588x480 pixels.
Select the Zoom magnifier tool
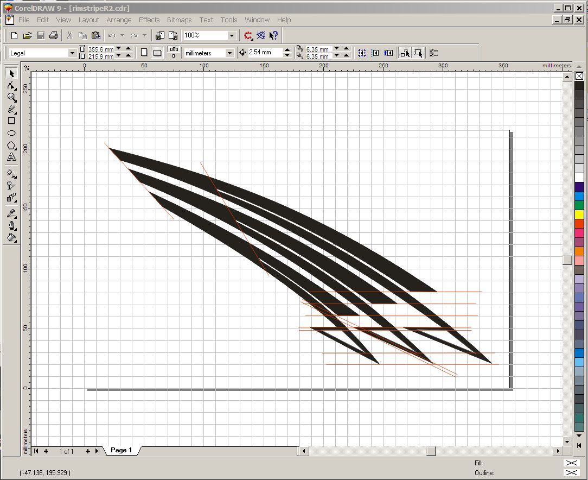pos(11,97)
